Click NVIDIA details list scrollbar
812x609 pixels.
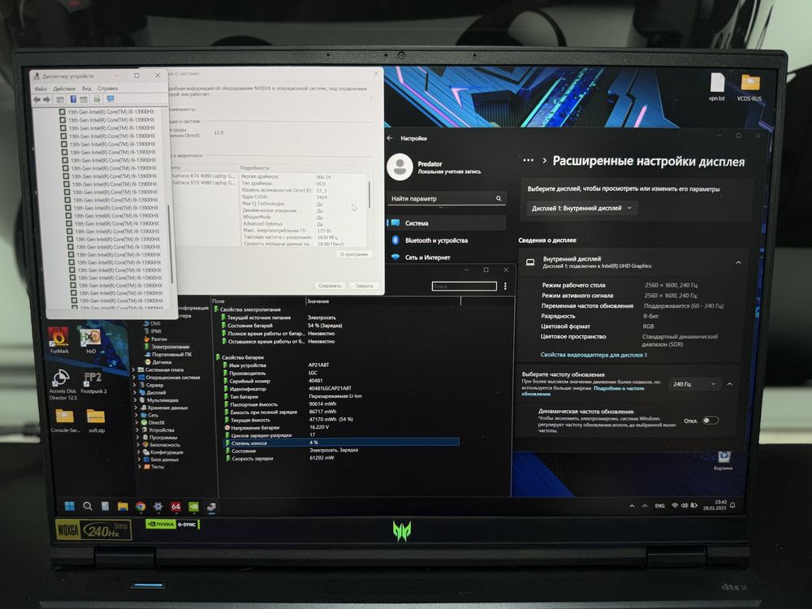click(369, 194)
